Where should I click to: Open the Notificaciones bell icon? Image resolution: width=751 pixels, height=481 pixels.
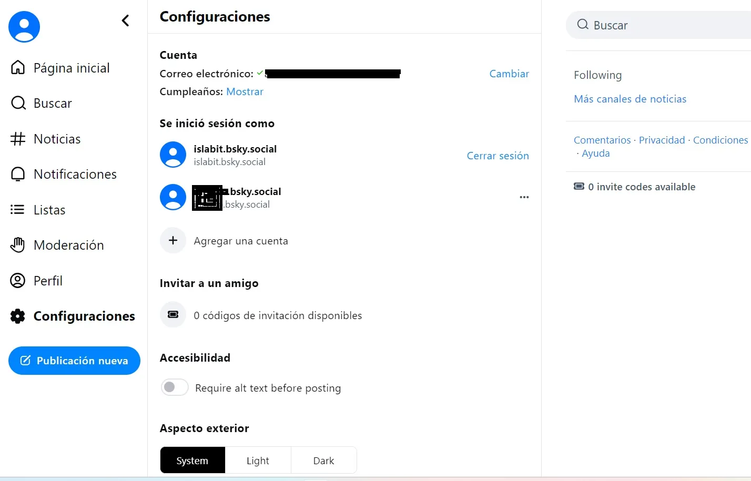pyautogui.click(x=18, y=174)
